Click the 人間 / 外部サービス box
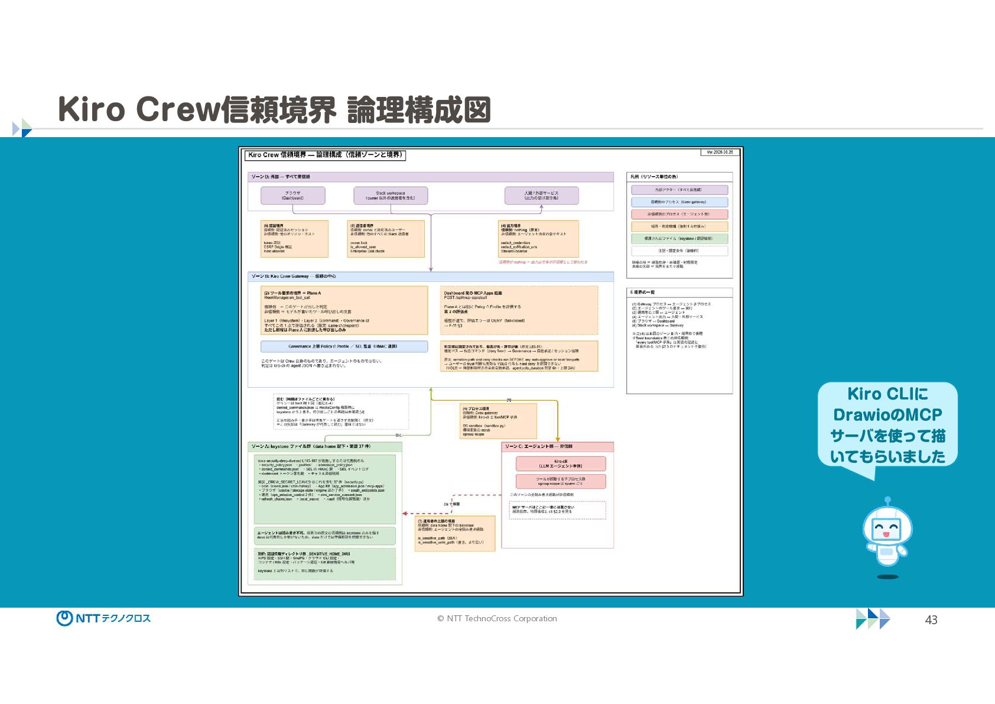 click(541, 196)
